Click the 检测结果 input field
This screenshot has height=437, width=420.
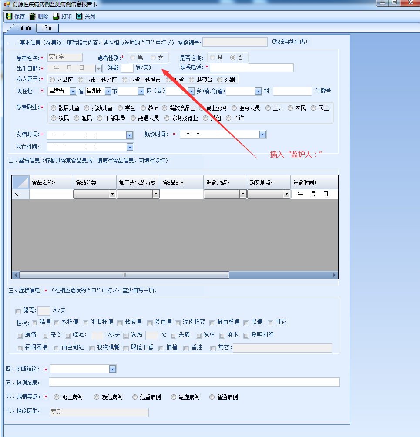[194, 382]
